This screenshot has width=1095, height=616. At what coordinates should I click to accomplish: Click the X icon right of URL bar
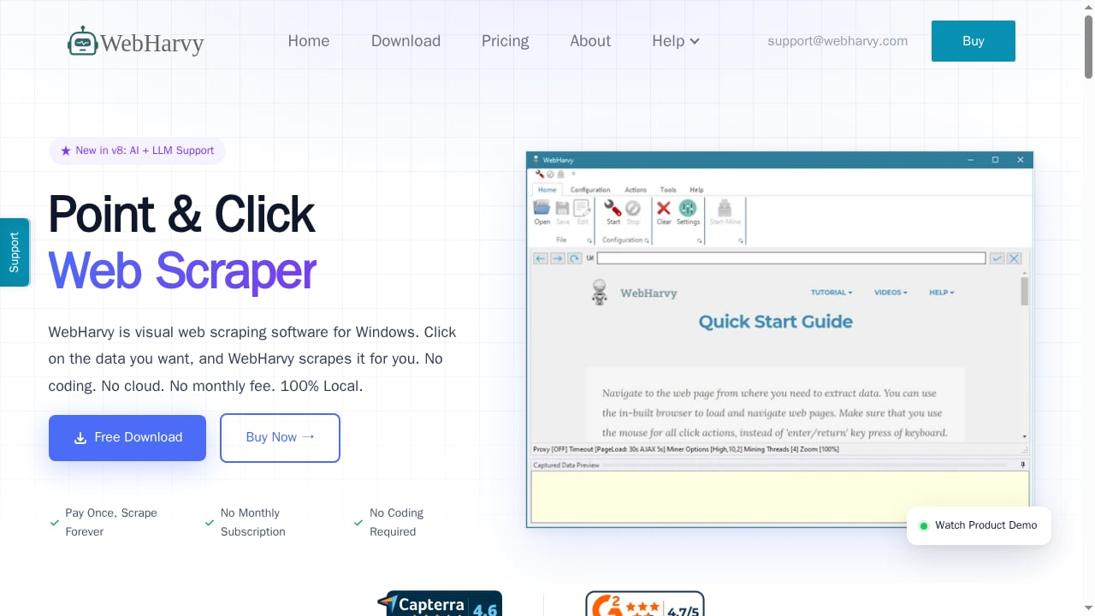[1014, 258]
